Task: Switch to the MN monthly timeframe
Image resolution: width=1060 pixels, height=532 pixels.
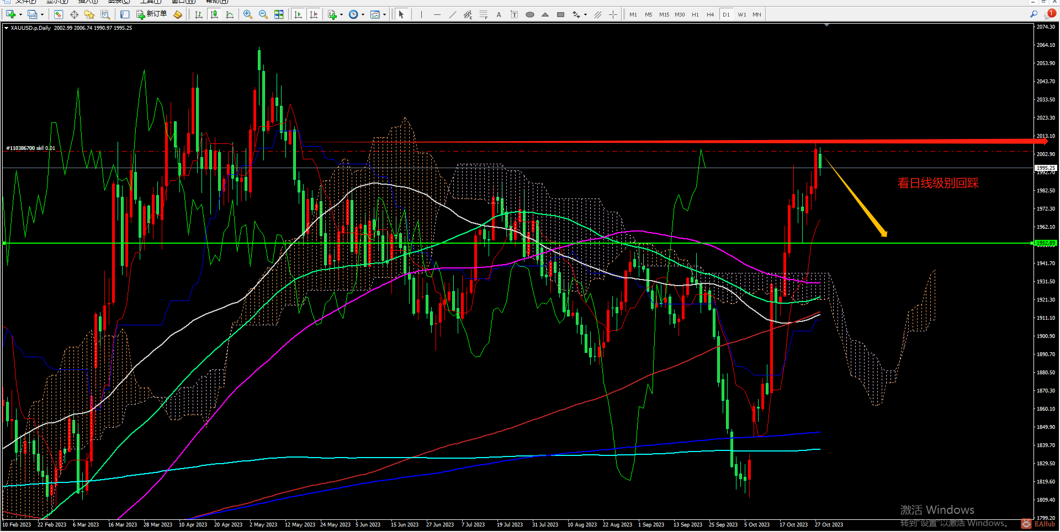Action: [757, 14]
